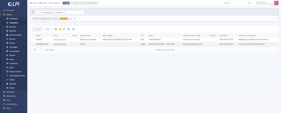Screen dimensions: 281x113
Task: Open the centos7 computer link
Action: click(x=39, y=39)
